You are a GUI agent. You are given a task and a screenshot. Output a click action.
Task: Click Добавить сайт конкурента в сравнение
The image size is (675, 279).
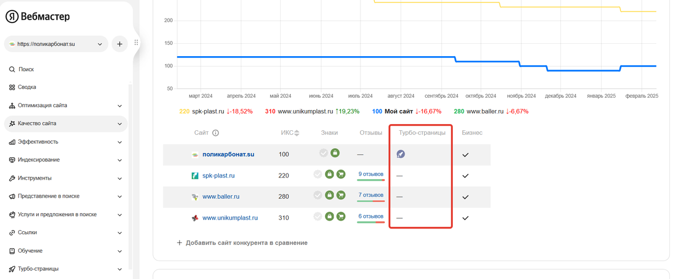click(242, 243)
